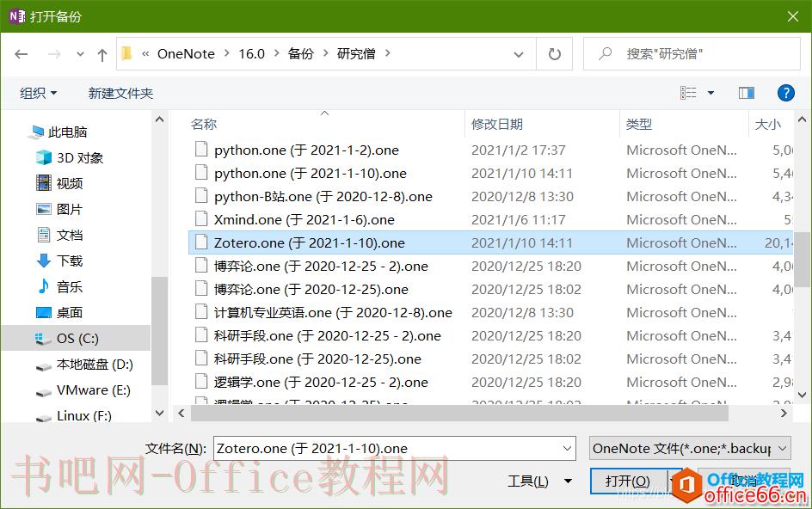Click file list vertical scrollbar down arrow
The height and width of the screenshot is (509, 812).
pyautogui.click(x=803, y=396)
